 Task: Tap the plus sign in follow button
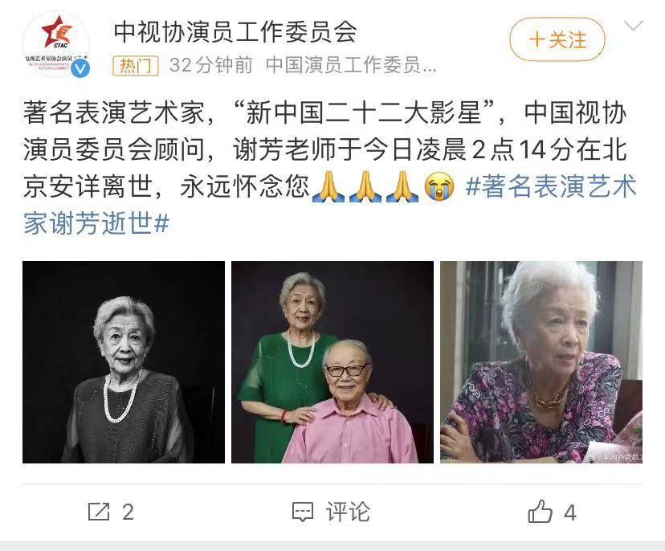coord(537,40)
